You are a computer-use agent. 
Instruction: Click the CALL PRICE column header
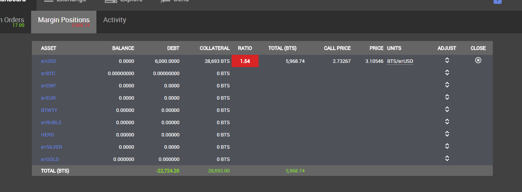[337, 48]
